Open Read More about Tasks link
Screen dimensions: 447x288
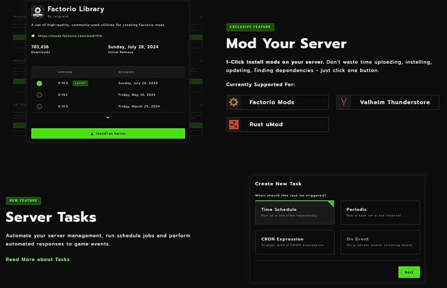pos(38,259)
